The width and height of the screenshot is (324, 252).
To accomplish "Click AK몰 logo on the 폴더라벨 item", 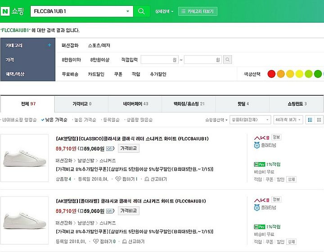I will 262,200.
